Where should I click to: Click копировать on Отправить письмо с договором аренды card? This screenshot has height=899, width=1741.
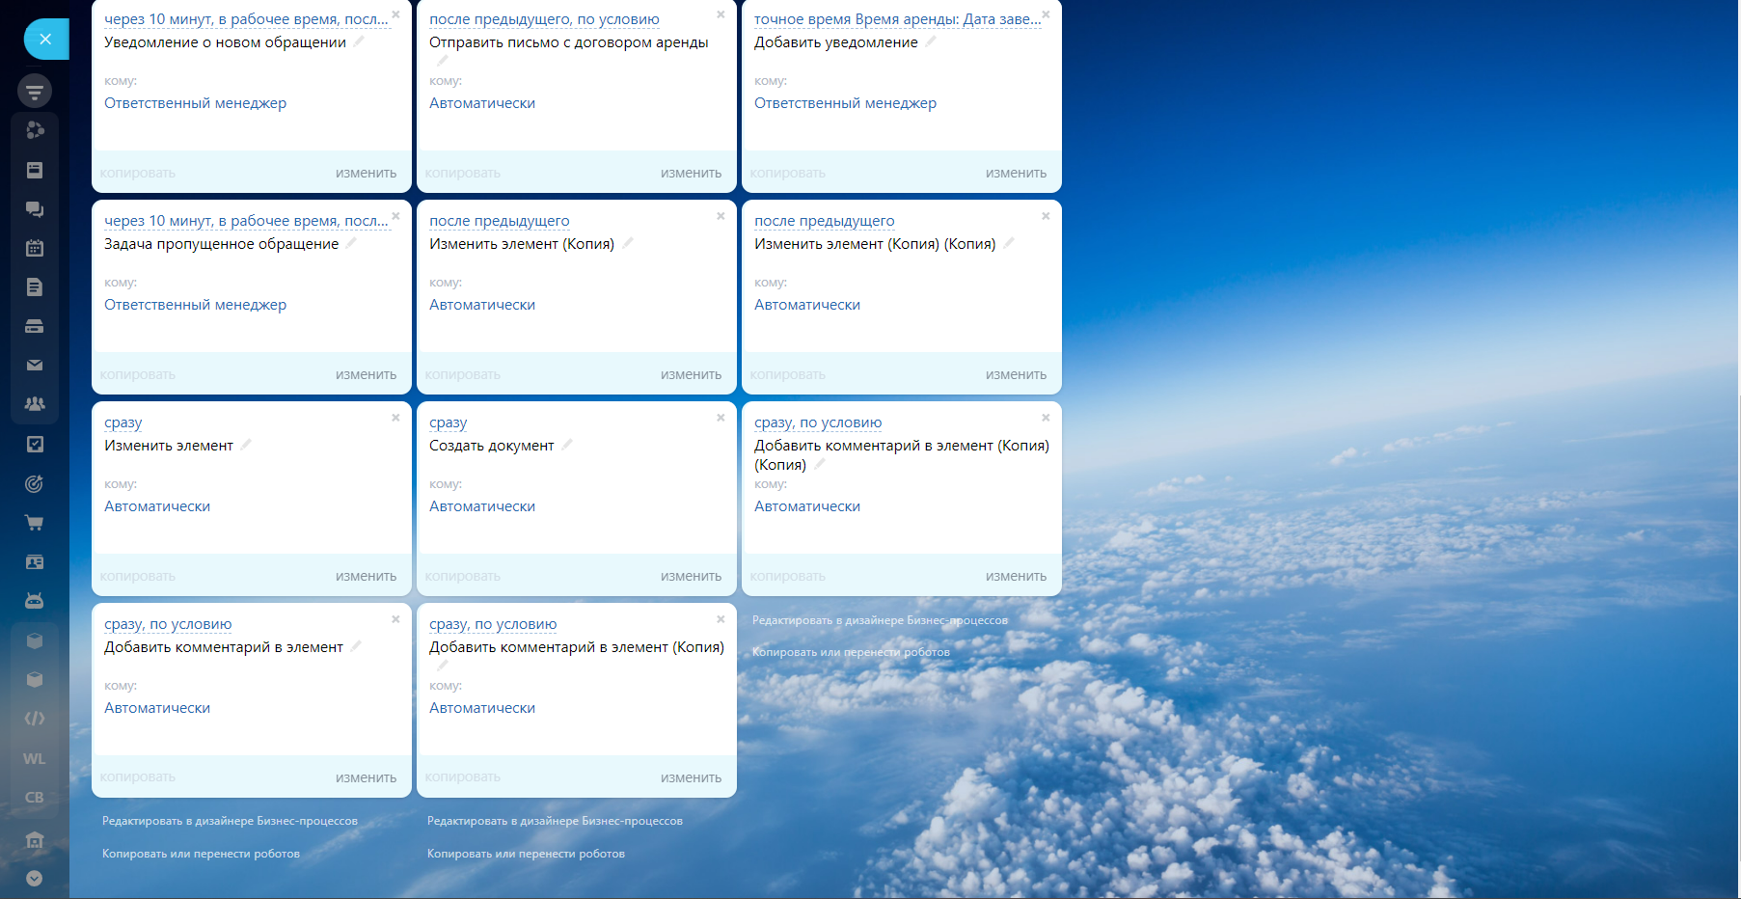point(463,174)
